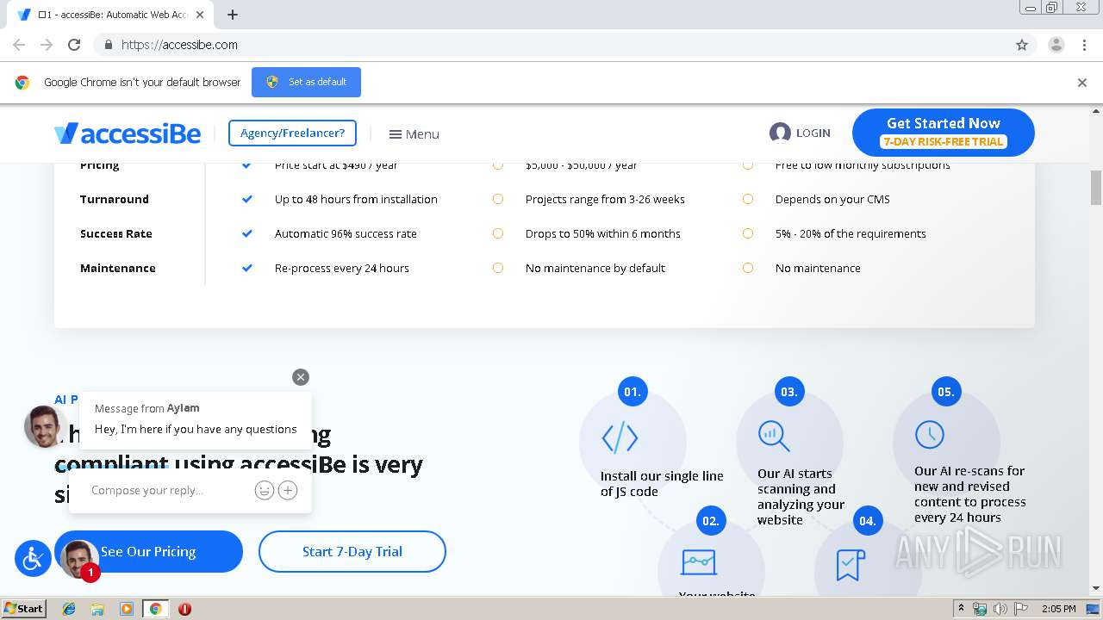
Task: Click the Action Center flag tray icon
Action: tap(1019, 609)
